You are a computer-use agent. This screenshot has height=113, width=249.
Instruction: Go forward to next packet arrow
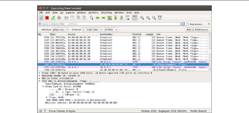103,18
